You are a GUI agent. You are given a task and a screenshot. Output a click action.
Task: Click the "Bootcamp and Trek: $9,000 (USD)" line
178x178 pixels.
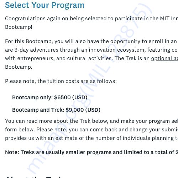click(x=56, y=110)
